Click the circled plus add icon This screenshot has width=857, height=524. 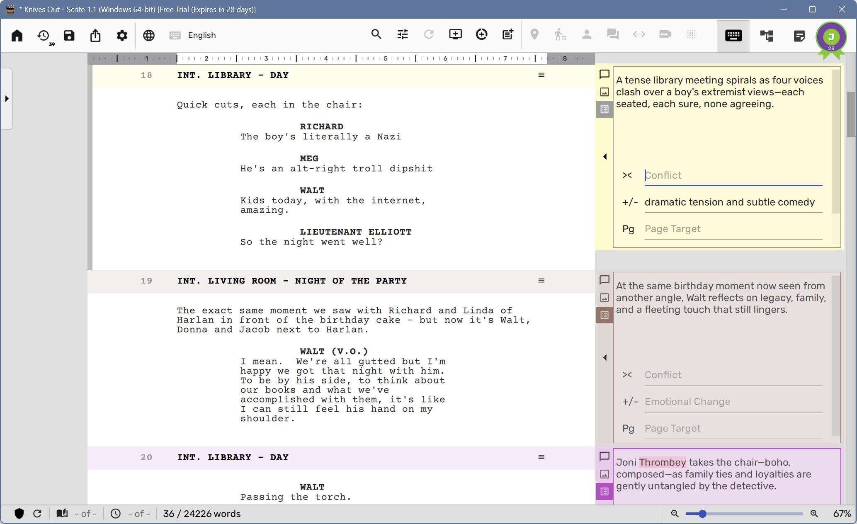click(481, 34)
